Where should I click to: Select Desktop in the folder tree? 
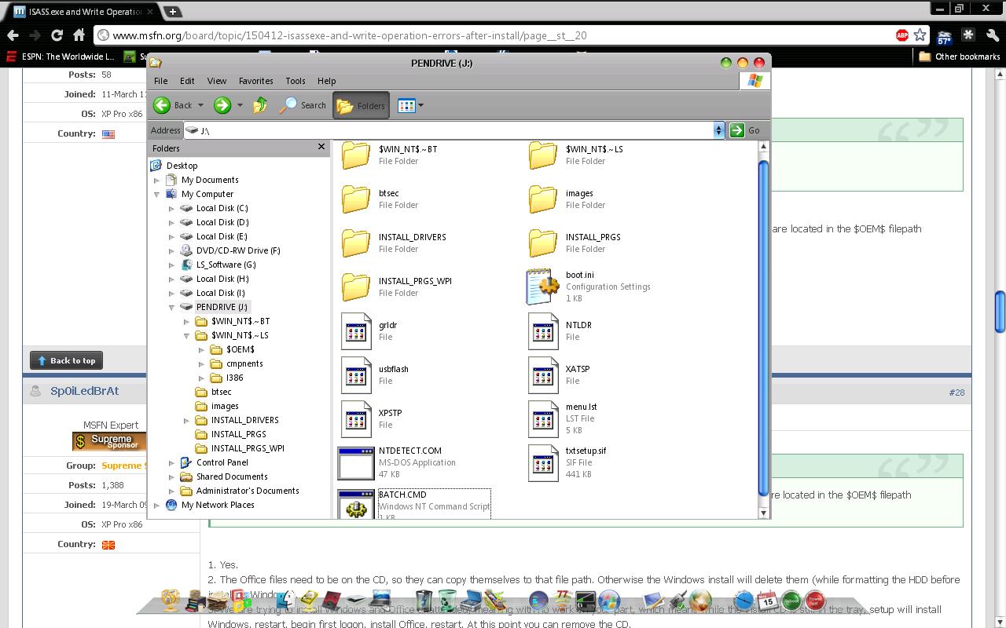click(182, 166)
